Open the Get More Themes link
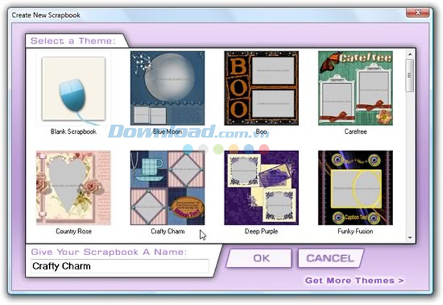Viewport: 443px width, 305px height. point(354,281)
